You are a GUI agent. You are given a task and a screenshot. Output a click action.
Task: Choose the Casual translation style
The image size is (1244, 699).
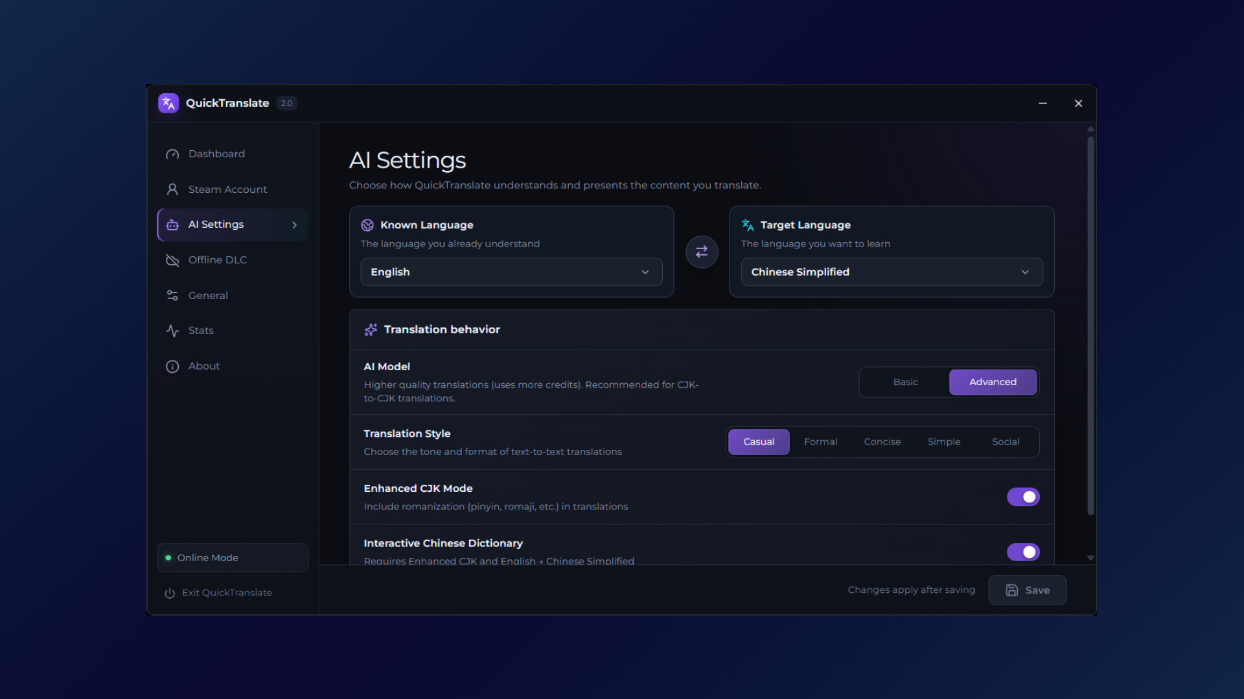tap(759, 442)
